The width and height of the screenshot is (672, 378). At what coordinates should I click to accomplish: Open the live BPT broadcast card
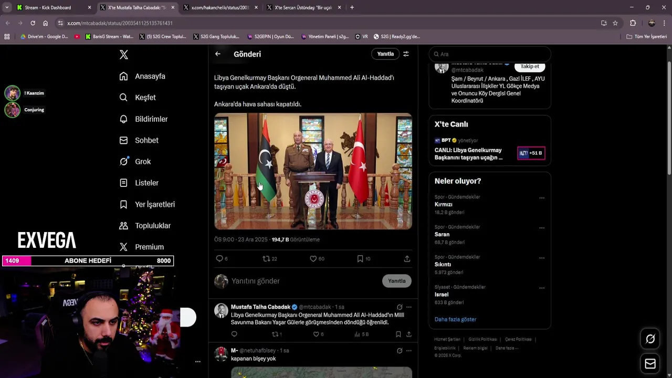point(489,150)
